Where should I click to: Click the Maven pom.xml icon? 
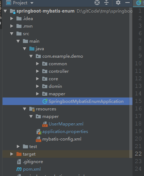[19, 169]
